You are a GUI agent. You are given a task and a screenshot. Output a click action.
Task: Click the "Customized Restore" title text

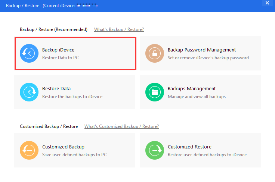tap(189, 147)
